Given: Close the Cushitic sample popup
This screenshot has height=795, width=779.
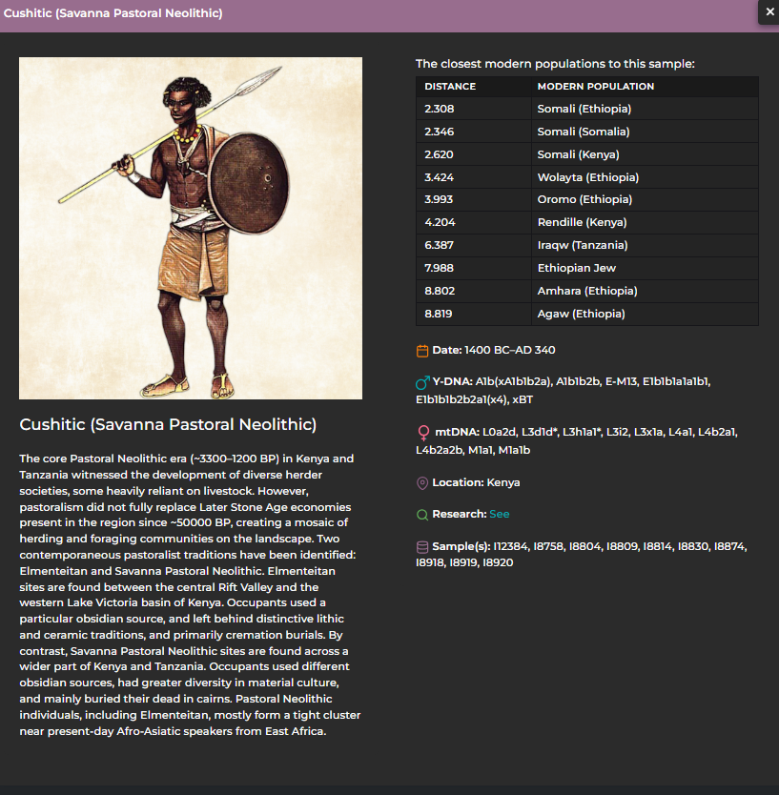Looking at the screenshot, I should coord(769,12).
